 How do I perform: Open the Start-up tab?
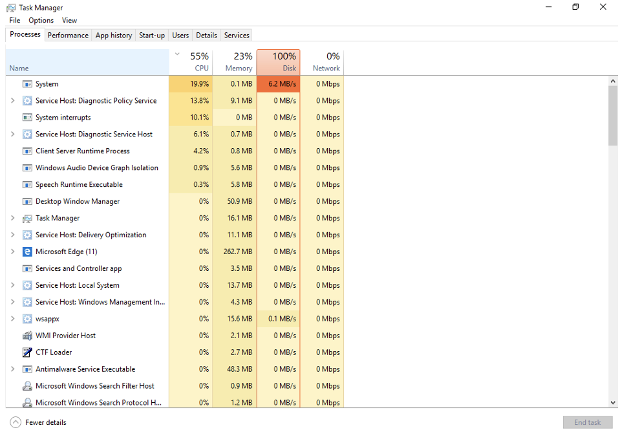pos(152,36)
